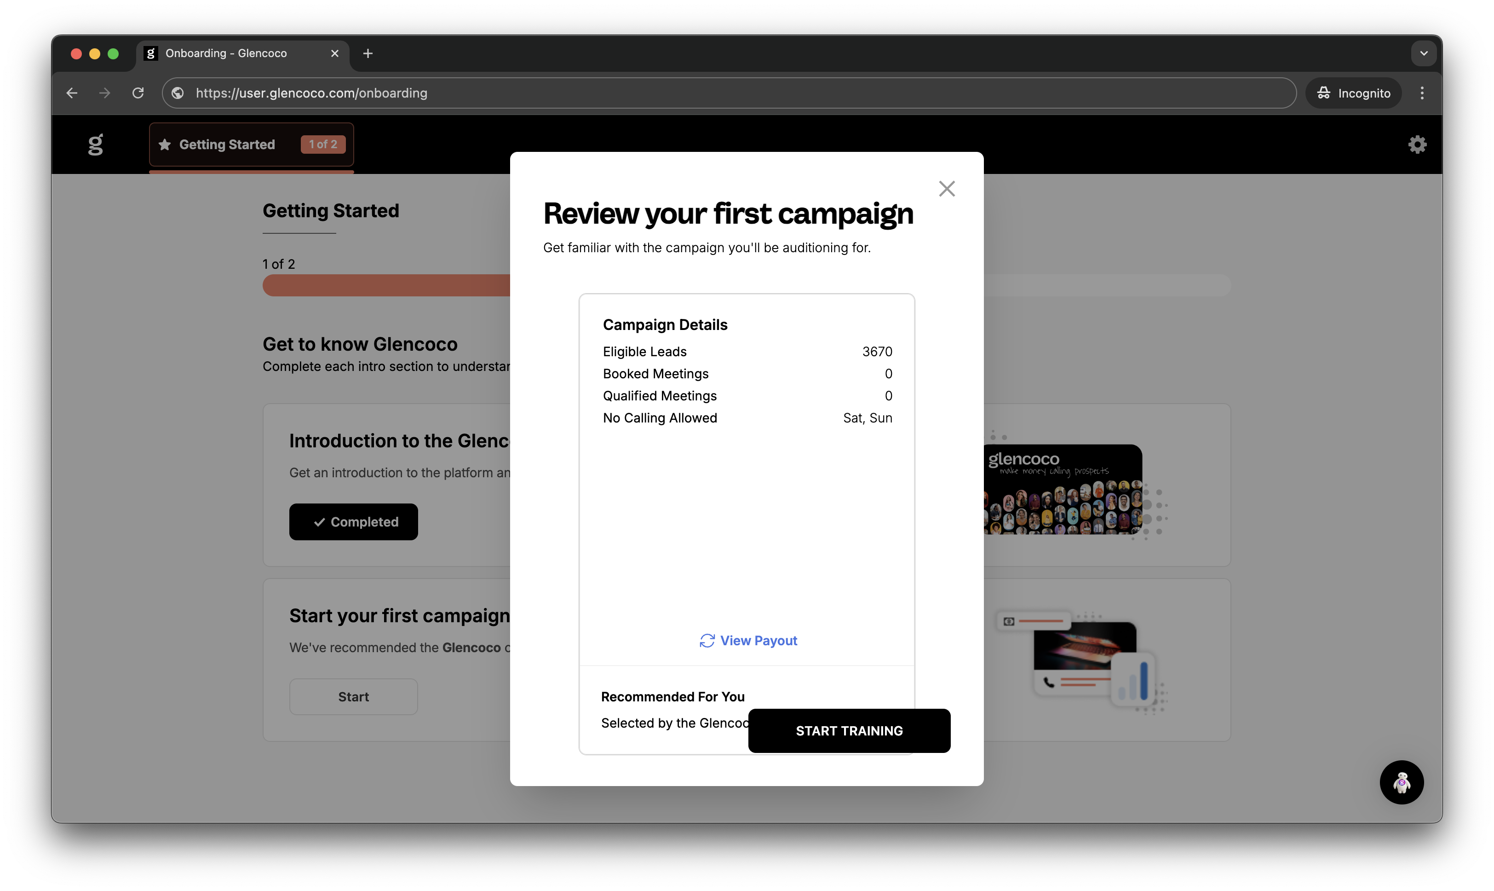
Task: Click the Incognito indicator button
Action: (1354, 93)
